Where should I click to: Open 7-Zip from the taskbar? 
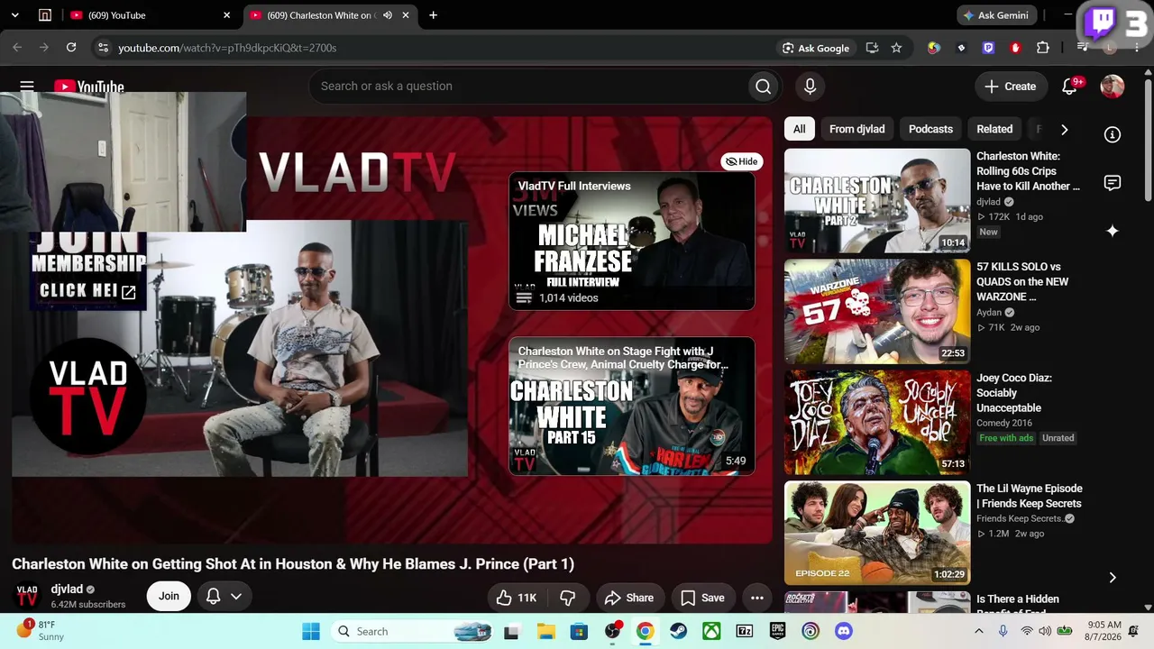tap(744, 631)
